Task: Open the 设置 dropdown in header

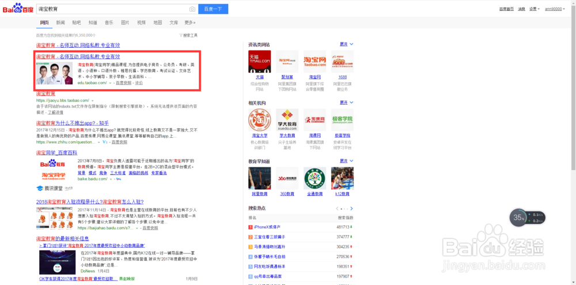Action: click(534, 9)
